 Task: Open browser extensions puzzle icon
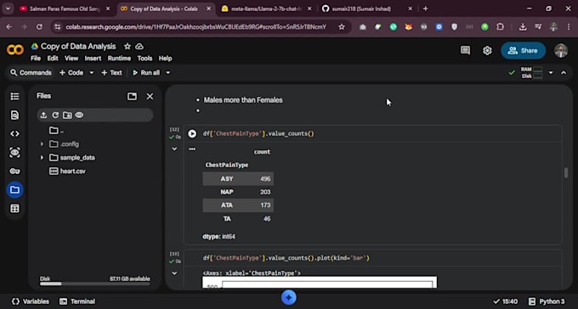tap(500, 26)
